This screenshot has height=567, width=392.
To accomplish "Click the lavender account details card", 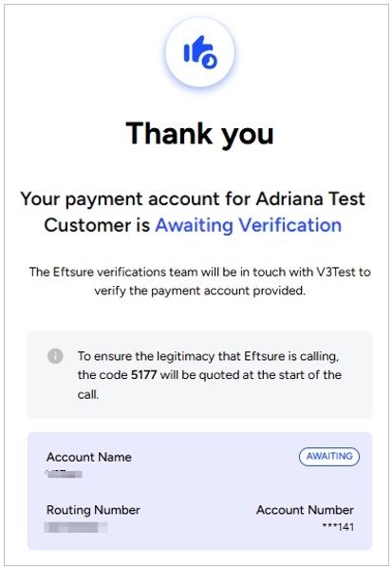I will click(x=199, y=491).
